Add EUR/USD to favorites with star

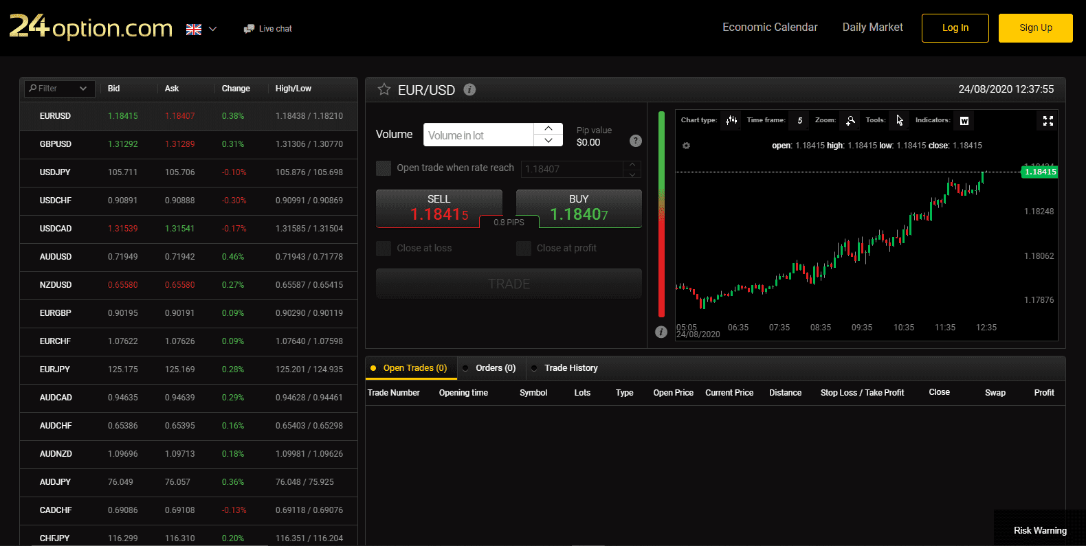point(384,89)
